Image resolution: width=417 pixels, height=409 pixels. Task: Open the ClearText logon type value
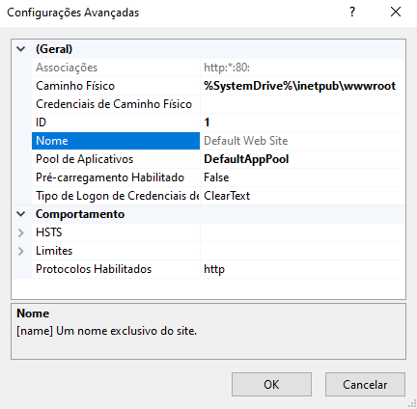click(x=302, y=196)
